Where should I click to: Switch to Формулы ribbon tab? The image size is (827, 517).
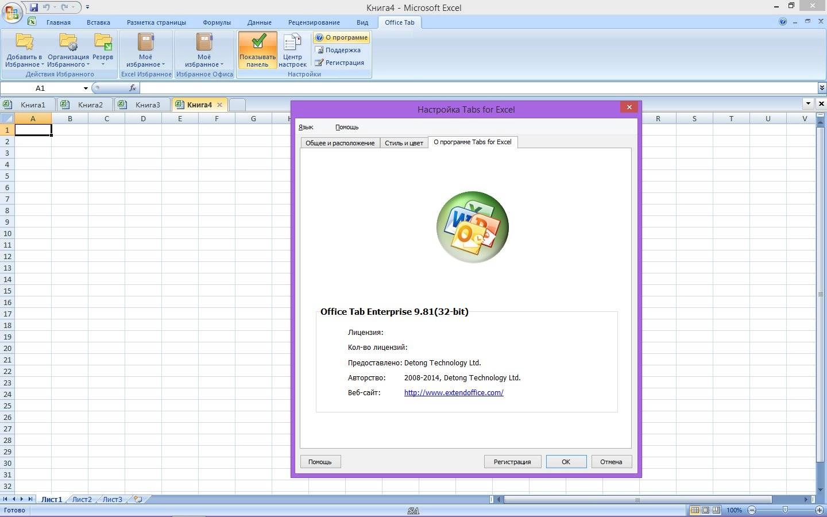click(x=217, y=22)
